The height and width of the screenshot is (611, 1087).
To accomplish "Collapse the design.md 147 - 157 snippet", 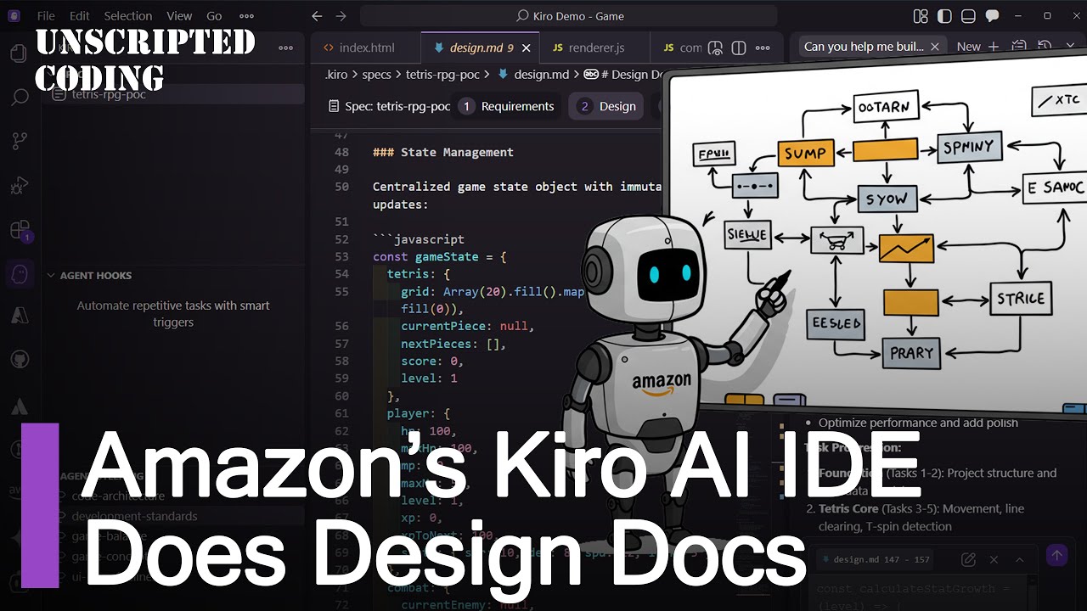I will pyautogui.click(x=1020, y=559).
